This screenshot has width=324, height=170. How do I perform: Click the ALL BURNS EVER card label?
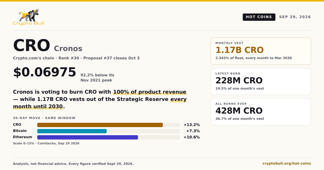coord(231,104)
